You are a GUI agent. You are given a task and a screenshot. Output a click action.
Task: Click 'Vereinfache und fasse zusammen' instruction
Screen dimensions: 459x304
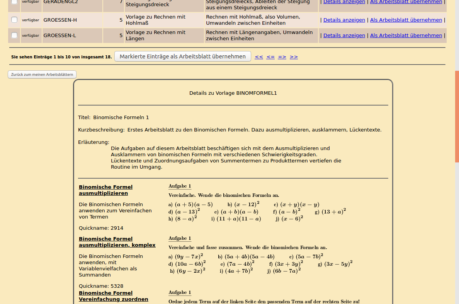click(248, 248)
